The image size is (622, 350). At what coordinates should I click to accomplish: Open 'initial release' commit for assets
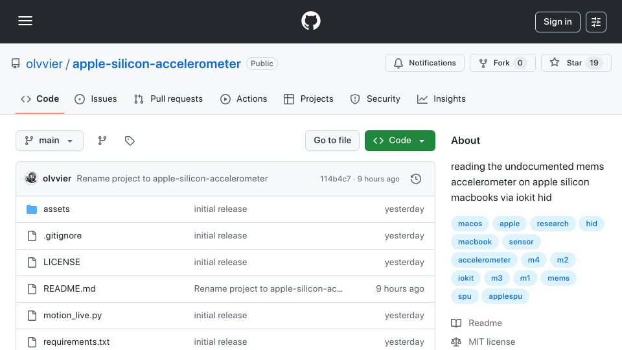(220, 209)
